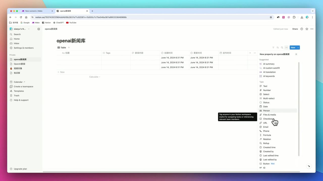Select the Checkbox property type
This screenshot has width=323, height=181.
point(268,119)
